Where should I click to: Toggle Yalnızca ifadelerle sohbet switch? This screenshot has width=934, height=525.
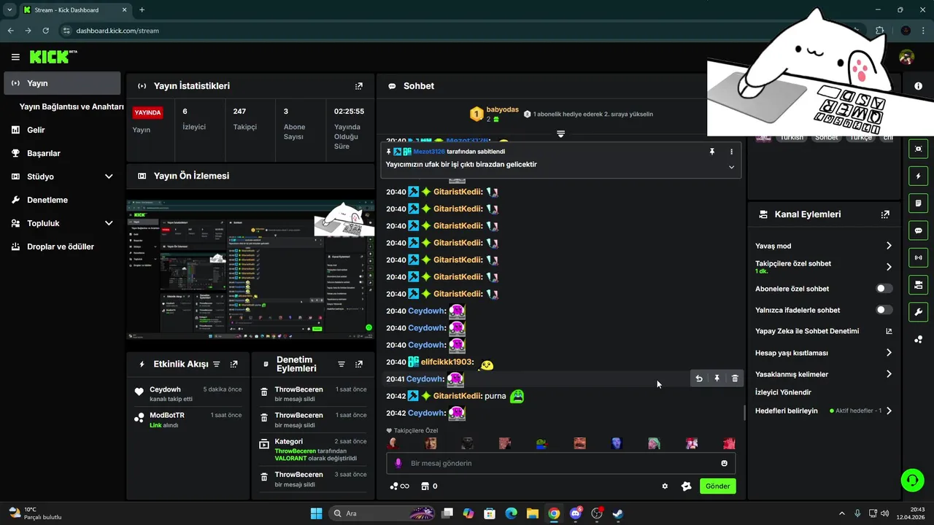(x=884, y=310)
